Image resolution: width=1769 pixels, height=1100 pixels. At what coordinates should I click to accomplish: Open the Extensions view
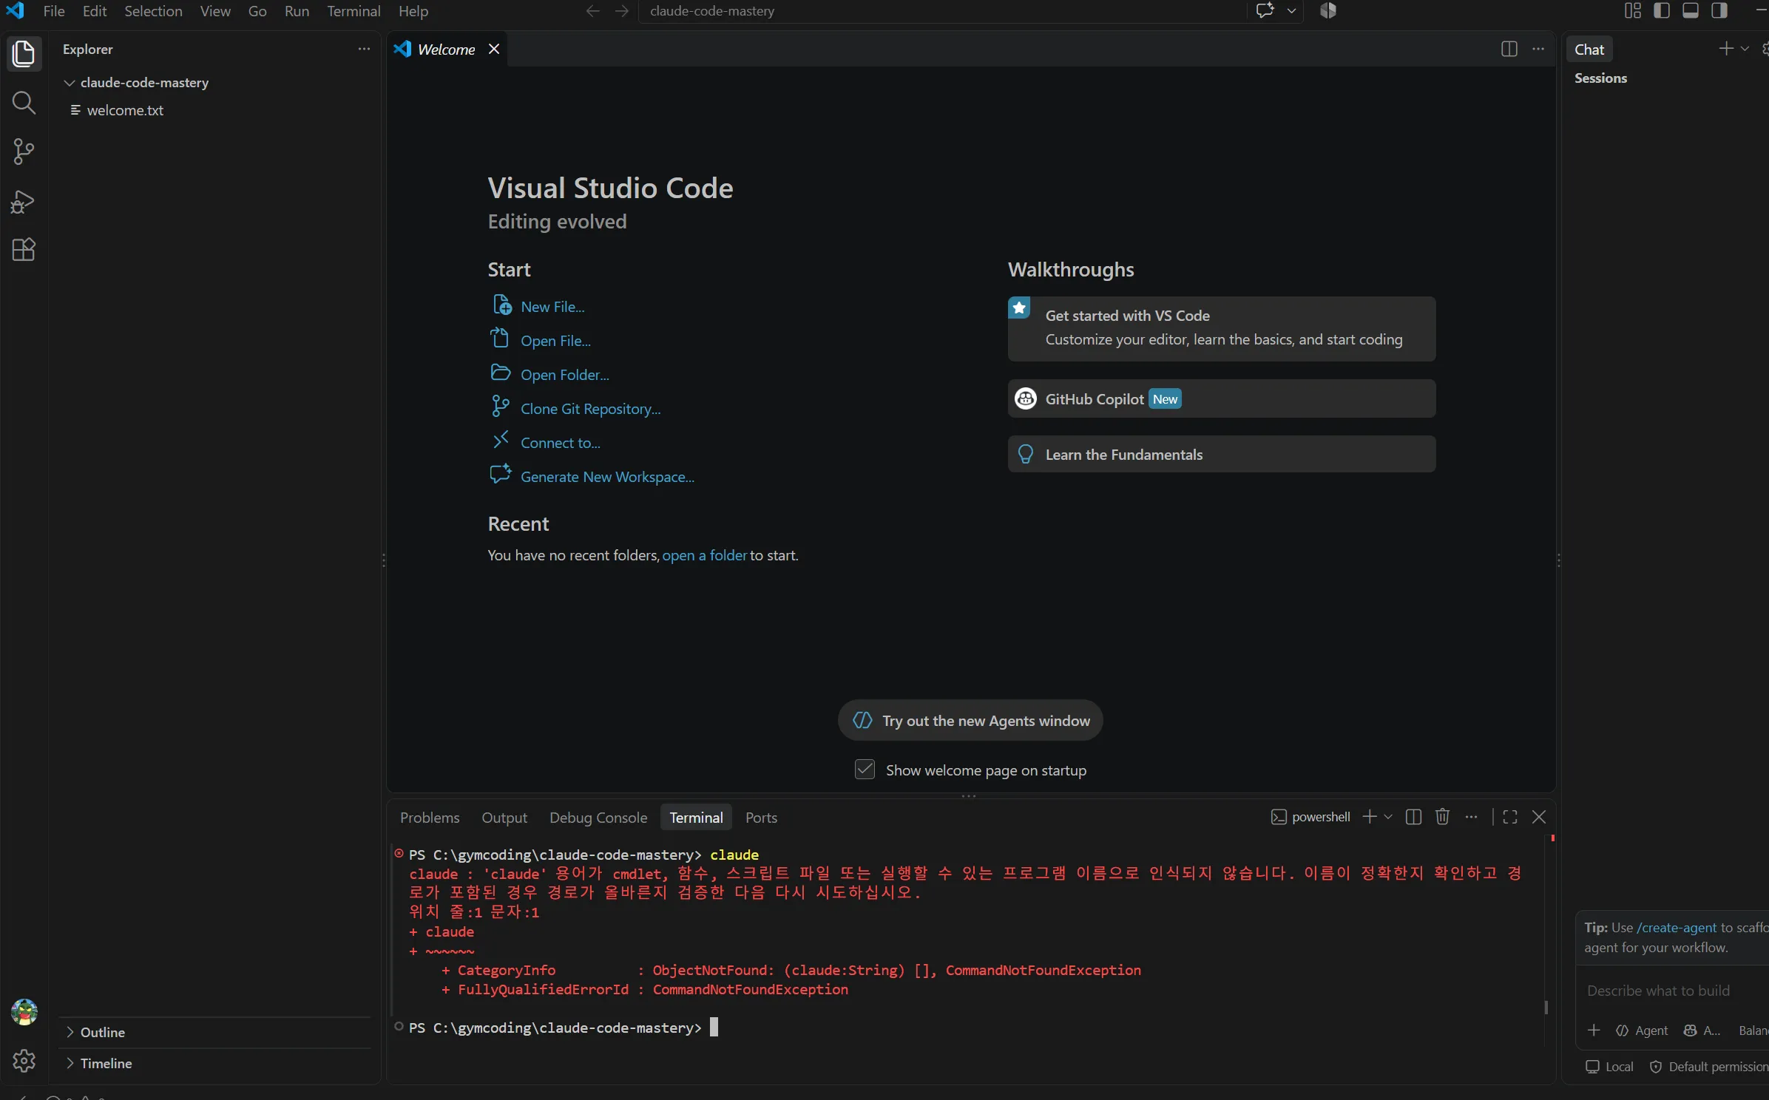coord(24,250)
